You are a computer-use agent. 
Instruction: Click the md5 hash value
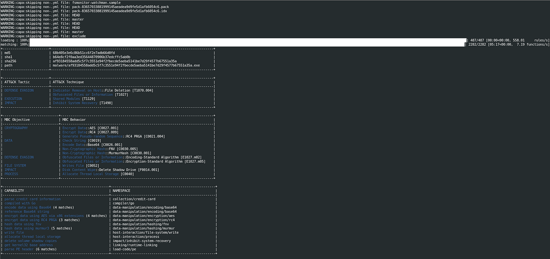(x=84, y=53)
